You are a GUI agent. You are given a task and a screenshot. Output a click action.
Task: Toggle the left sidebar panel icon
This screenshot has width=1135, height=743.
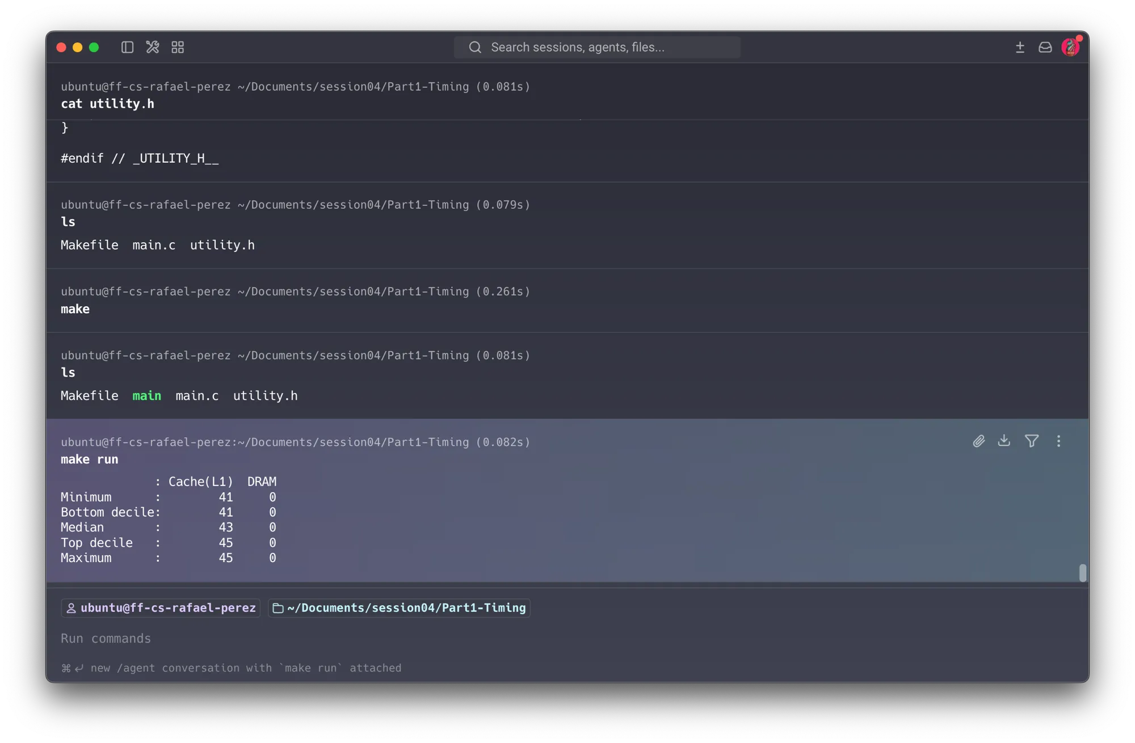pos(127,47)
